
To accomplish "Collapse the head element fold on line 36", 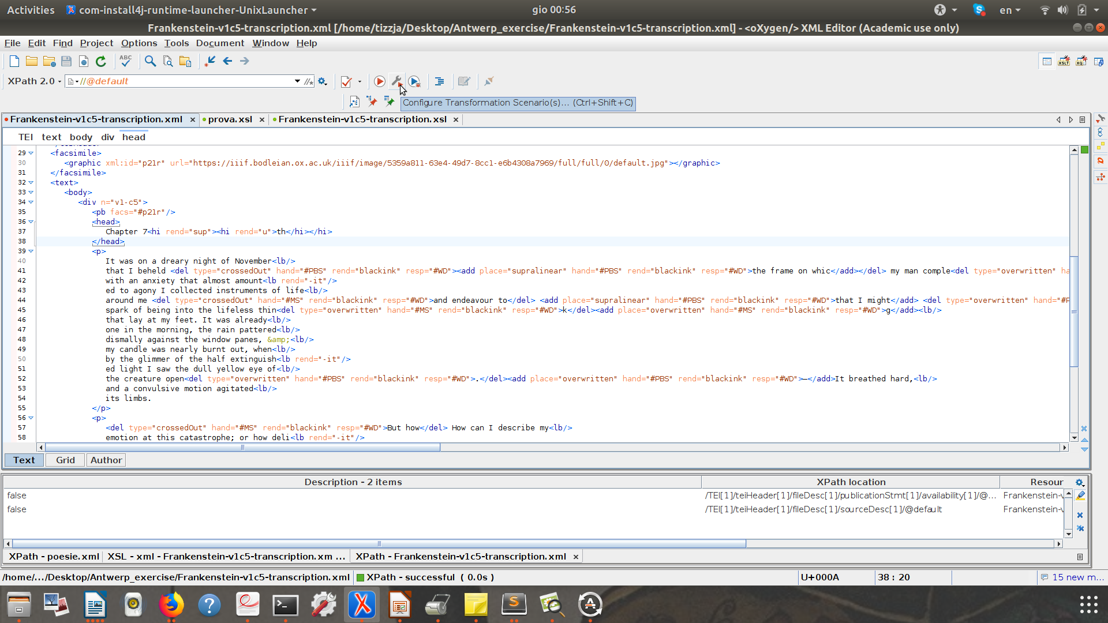I will click(31, 222).
